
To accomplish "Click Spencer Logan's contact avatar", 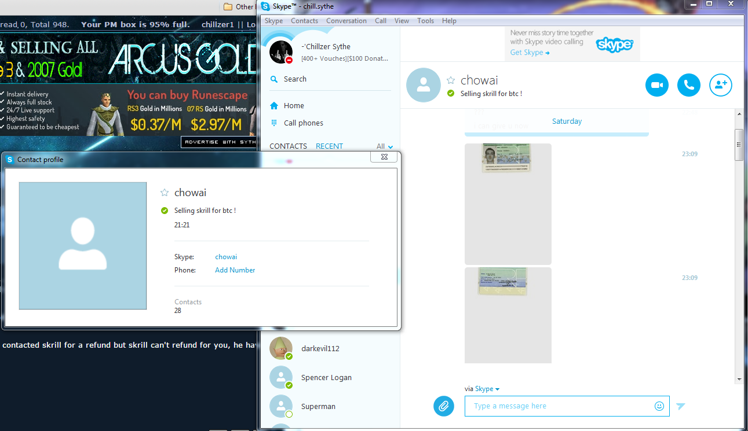I will (x=281, y=377).
